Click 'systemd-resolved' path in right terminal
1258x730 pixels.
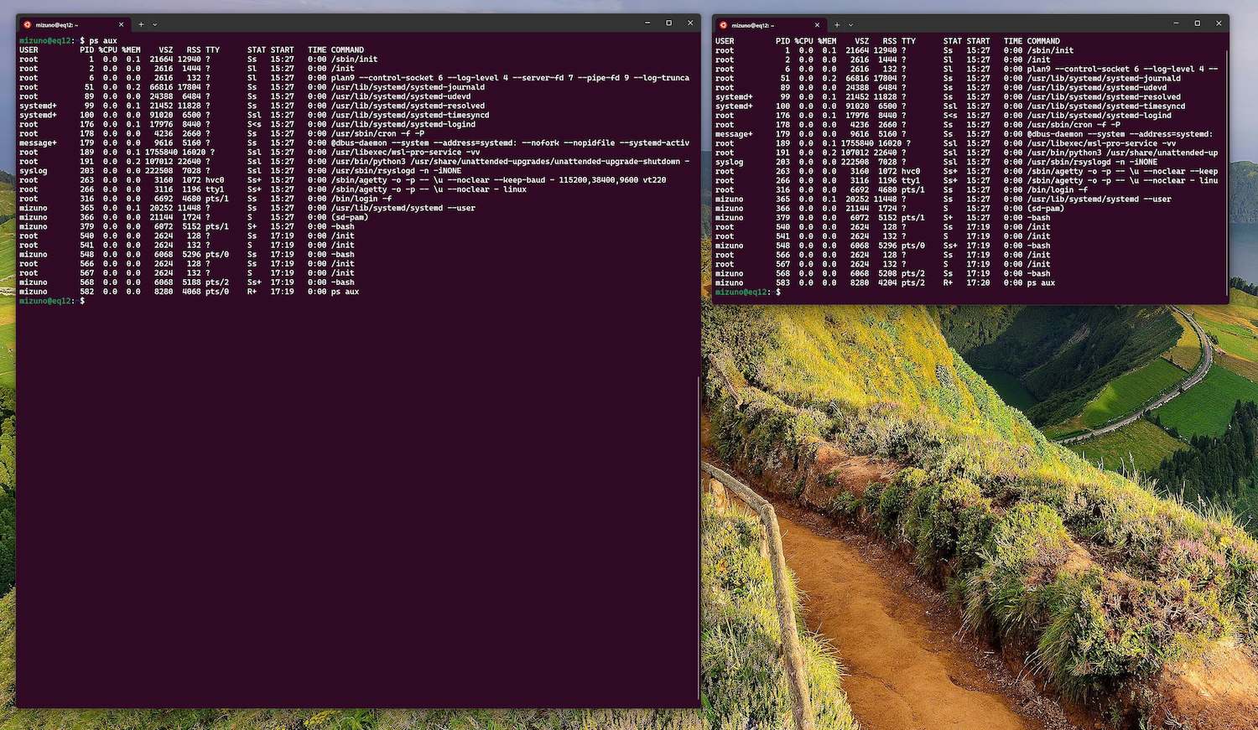1104,97
